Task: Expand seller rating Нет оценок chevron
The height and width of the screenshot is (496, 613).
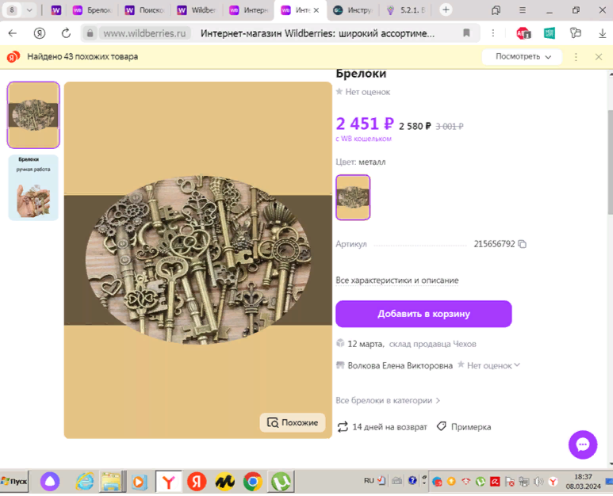Action: (517, 365)
